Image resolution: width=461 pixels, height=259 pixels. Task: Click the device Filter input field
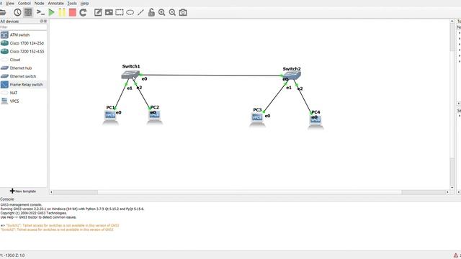click(23, 27)
